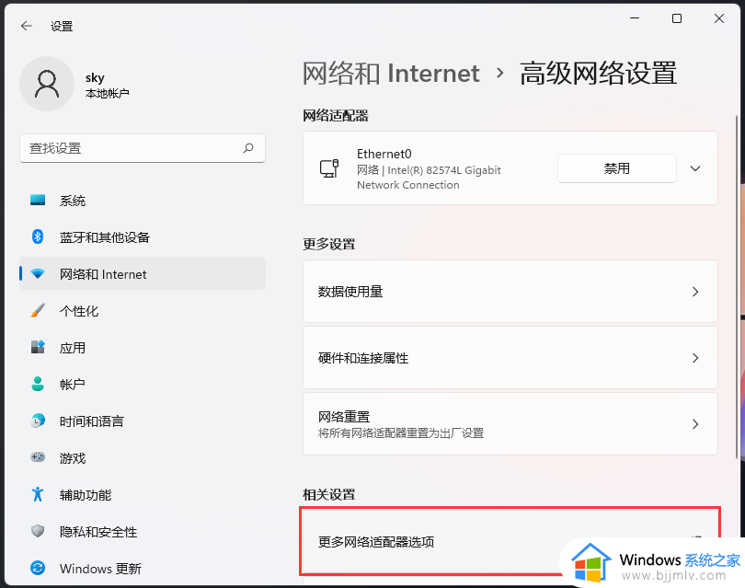Open Windows 更新 settings category
The width and height of the screenshot is (745, 588).
point(142,568)
